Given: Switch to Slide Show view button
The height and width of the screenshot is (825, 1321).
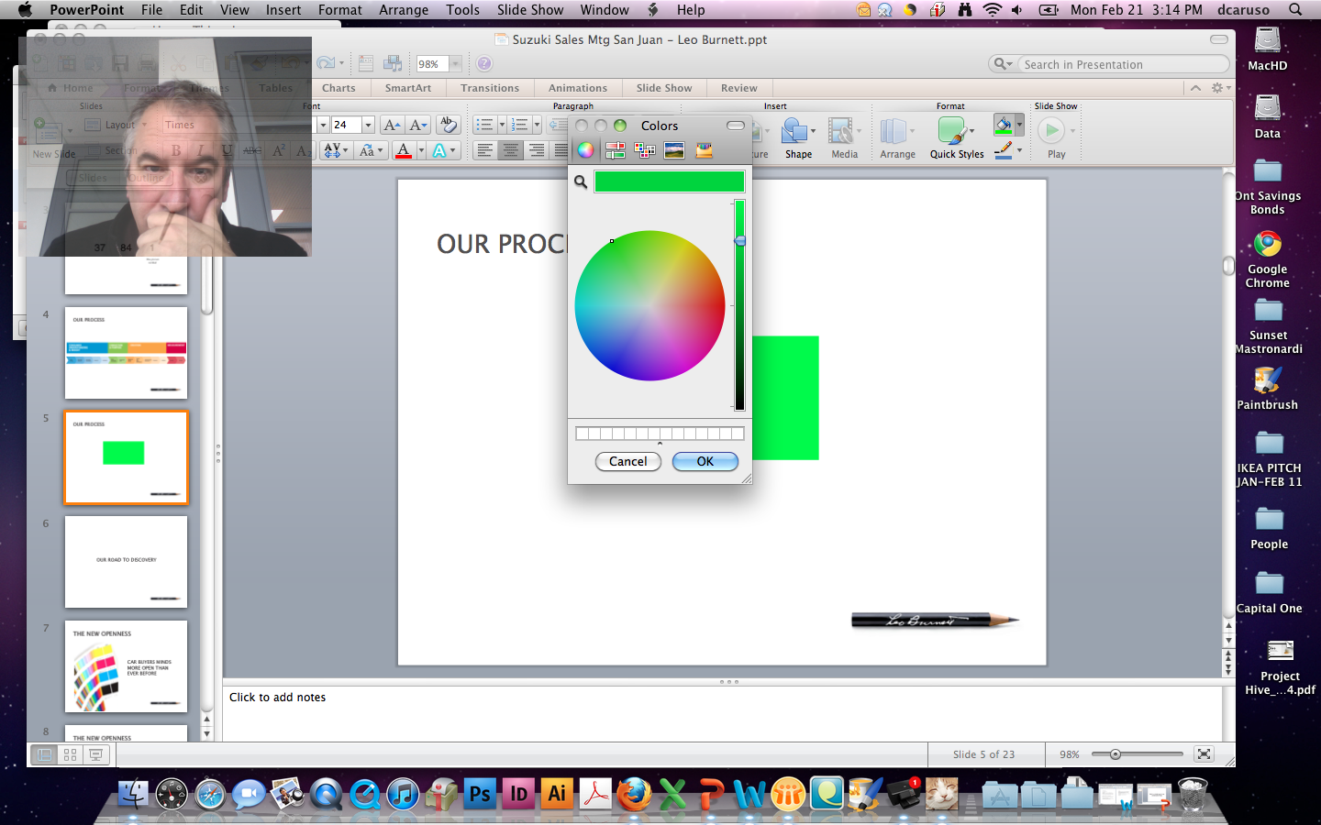Looking at the screenshot, I should tap(95, 754).
